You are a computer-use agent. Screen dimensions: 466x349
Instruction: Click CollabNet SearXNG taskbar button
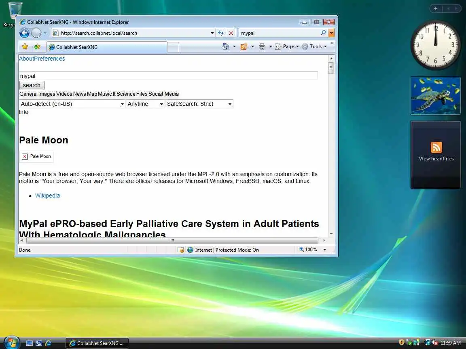[97, 343]
